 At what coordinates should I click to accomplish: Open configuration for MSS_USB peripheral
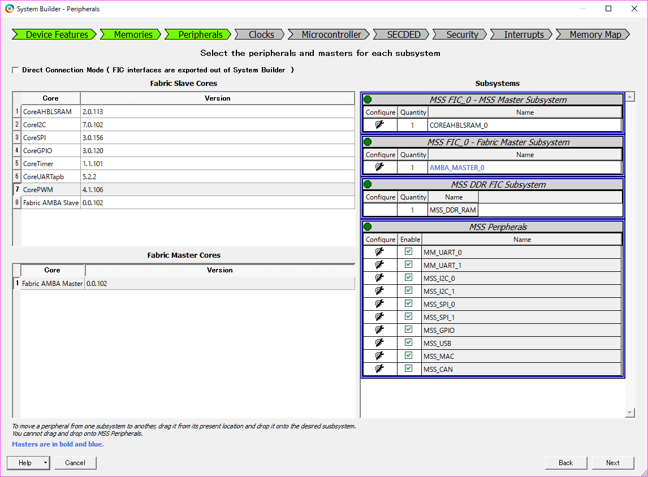pos(379,342)
